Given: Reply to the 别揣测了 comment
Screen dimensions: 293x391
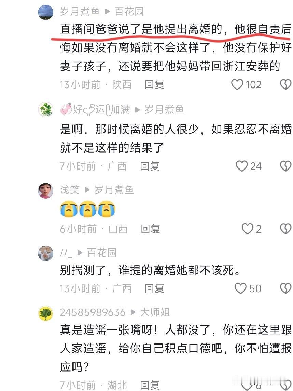Looking at the screenshot, I should tap(154, 288).
